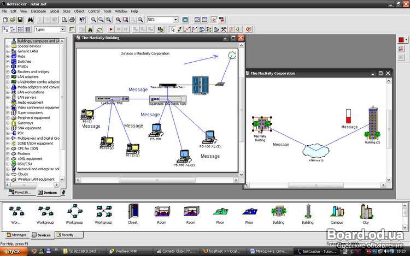Click the hammer-and-wrench tools icon

point(224,29)
